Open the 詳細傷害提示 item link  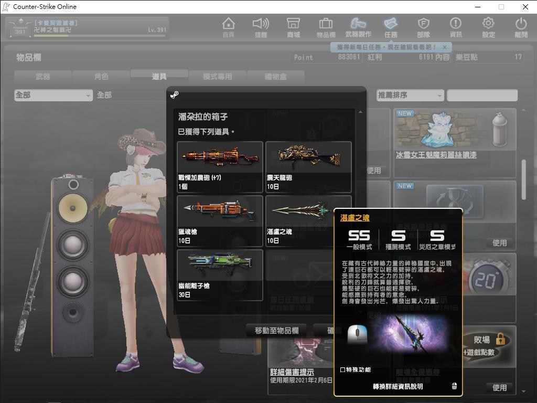(x=292, y=372)
